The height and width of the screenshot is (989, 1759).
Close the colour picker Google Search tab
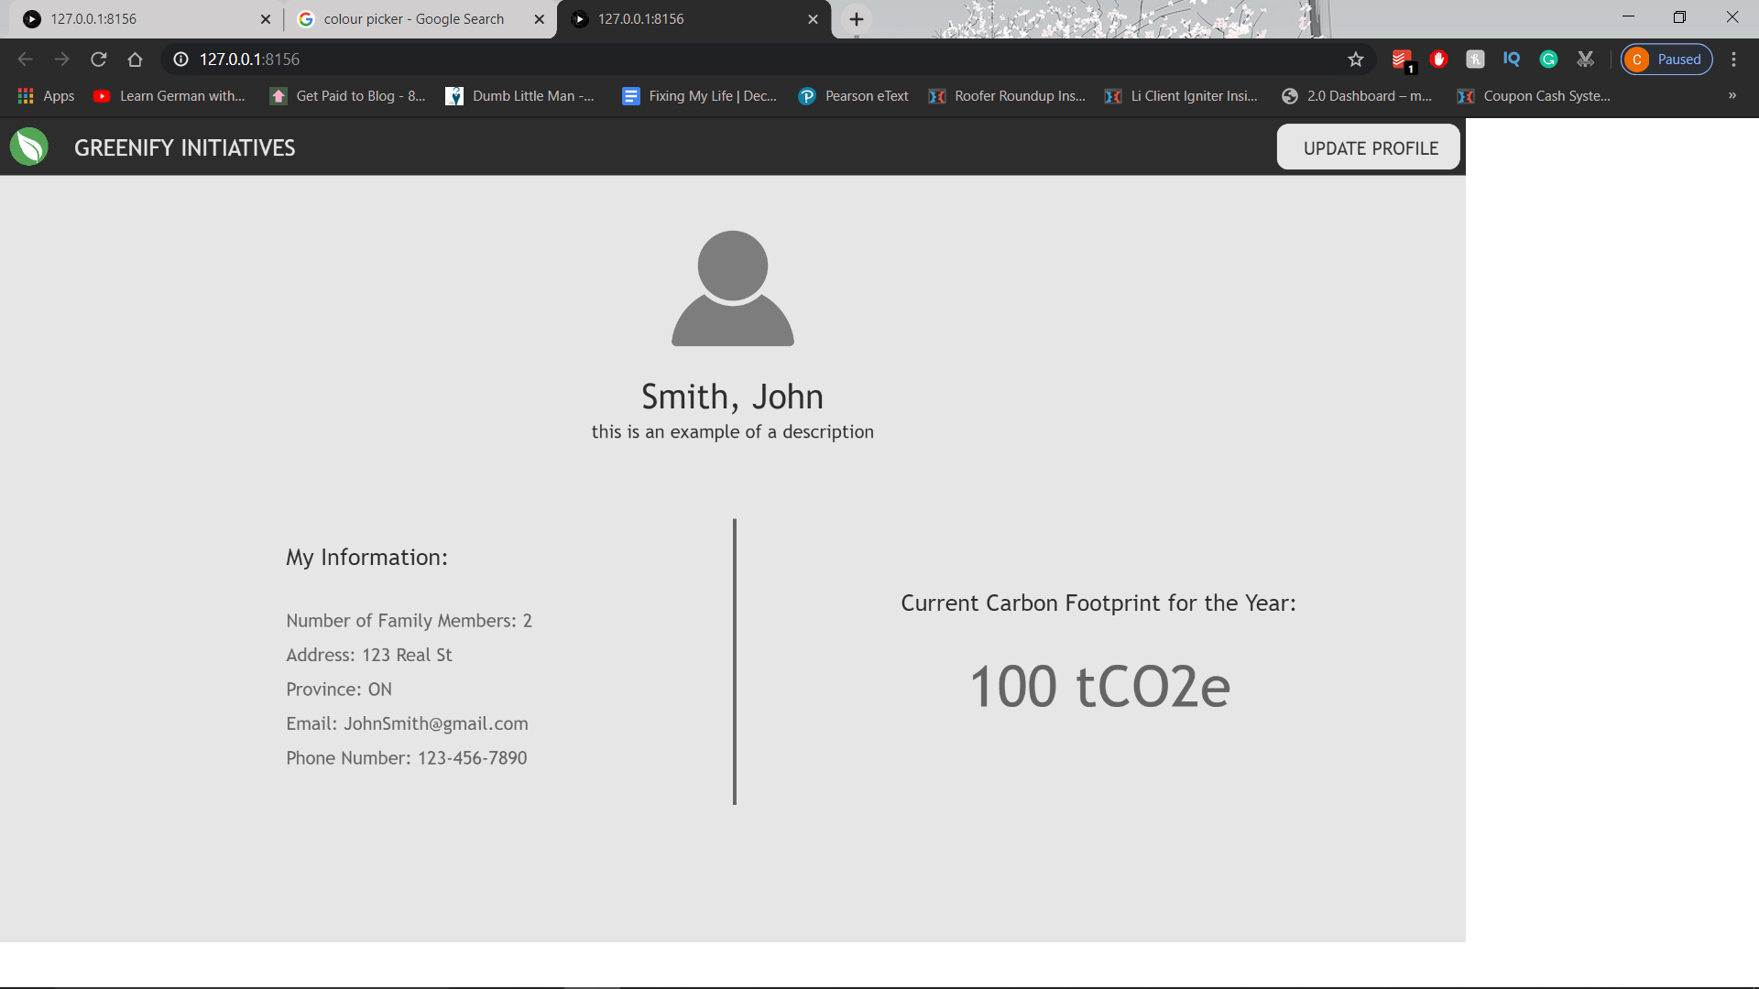(539, 19)
